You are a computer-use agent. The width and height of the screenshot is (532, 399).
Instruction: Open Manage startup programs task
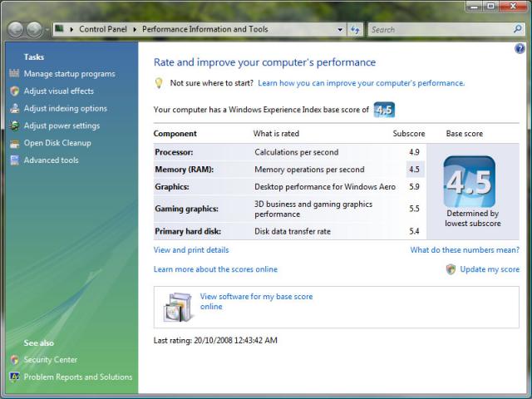tap(69, 74)
